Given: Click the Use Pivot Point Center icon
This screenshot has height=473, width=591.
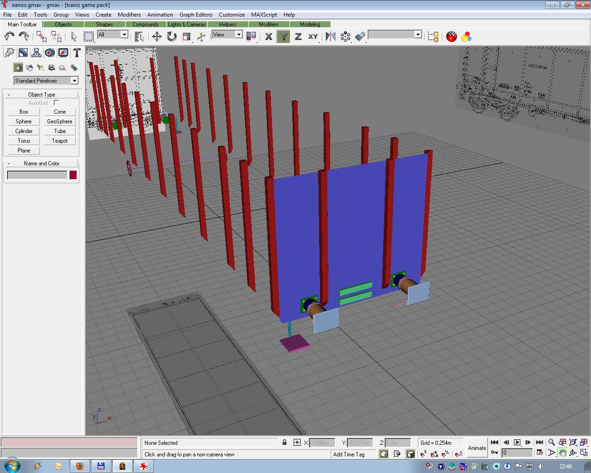Looking at the screenshot, I should click(251, 36).
